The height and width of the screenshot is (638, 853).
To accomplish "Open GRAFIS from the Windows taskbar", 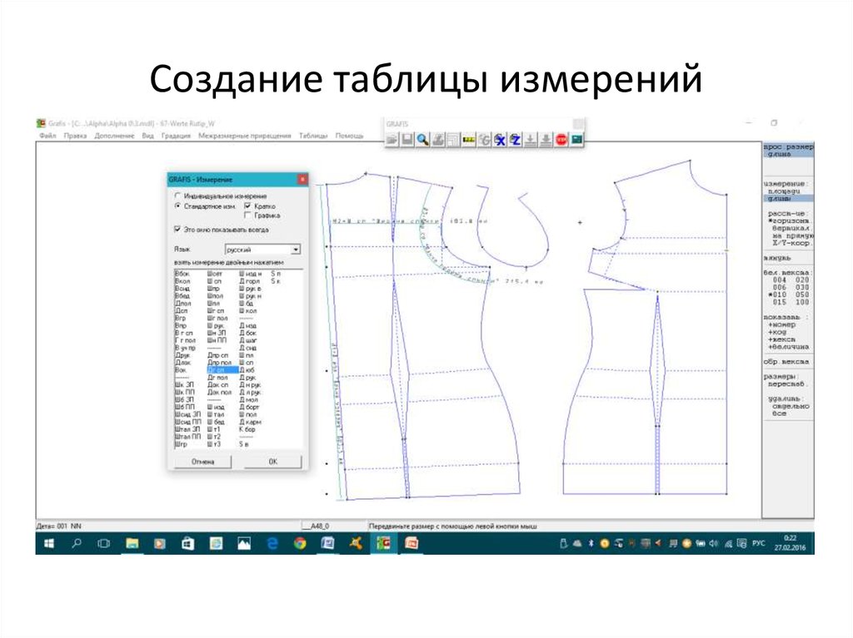I will 383,543.
